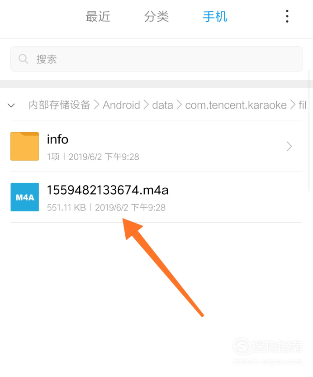Viewport: 313px width, 377px height.
Task: Jump to data folder in breadcrumb
Action: pos(163,105)
